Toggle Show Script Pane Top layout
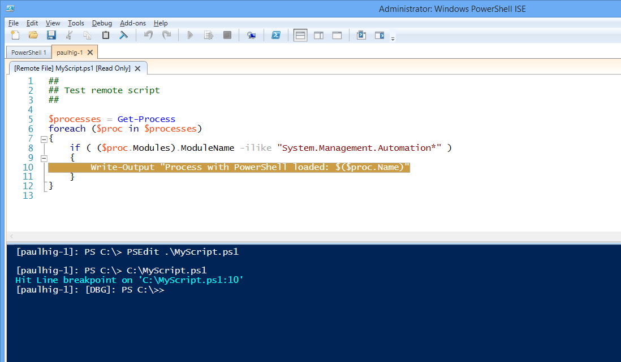 click(300, 34)
